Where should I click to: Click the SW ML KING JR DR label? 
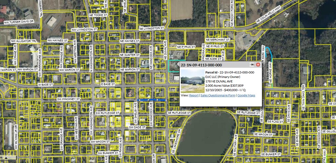[15, 137]
